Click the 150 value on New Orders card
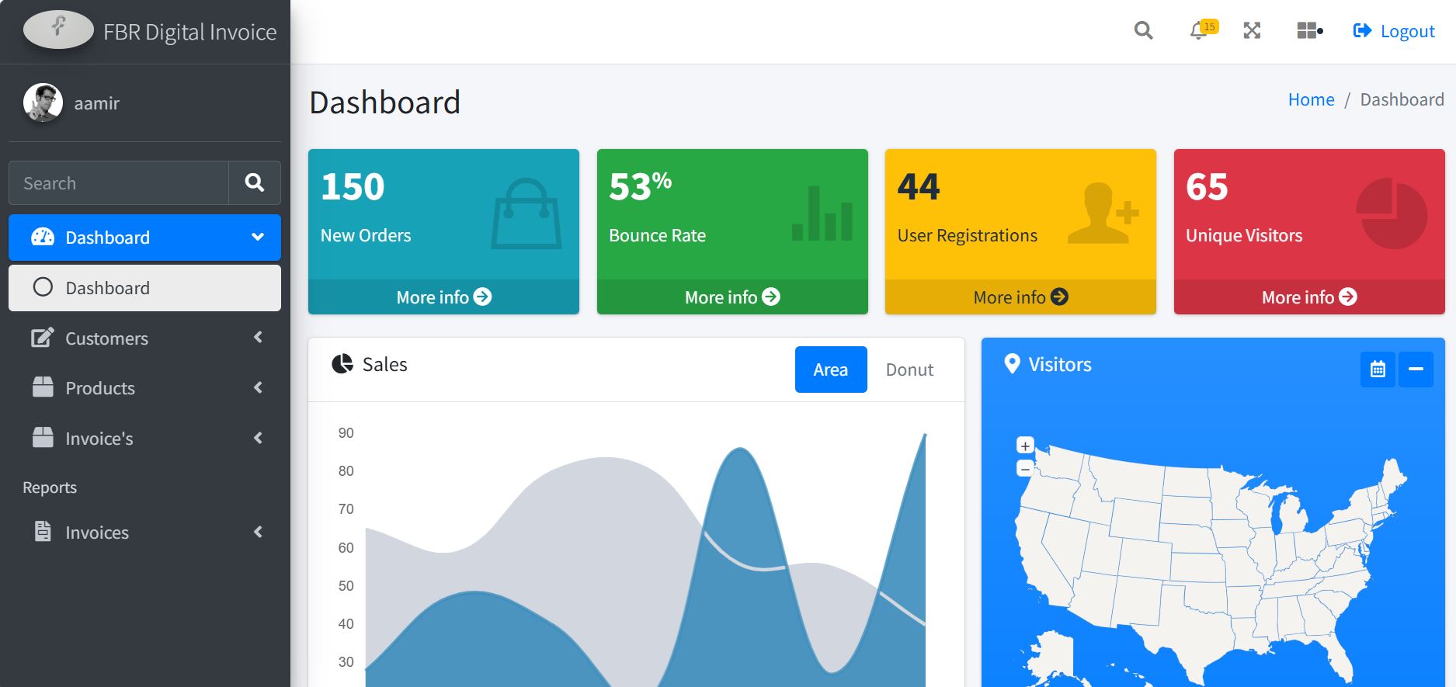Image resolution: width=1456 pixels, height=687 pixels. [x=353, y=186]
